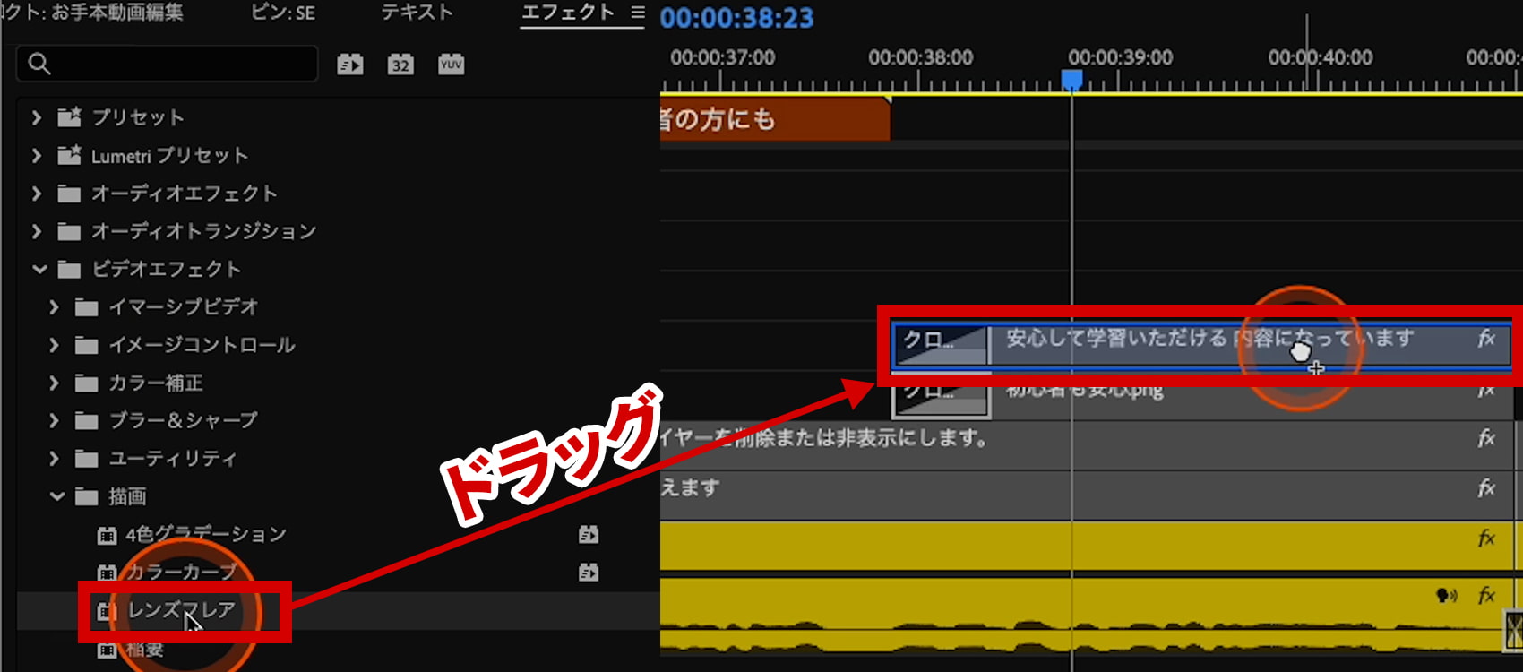
Task: Click the blue playhead handle on ruler
Action: click(x=1071, y=81)
